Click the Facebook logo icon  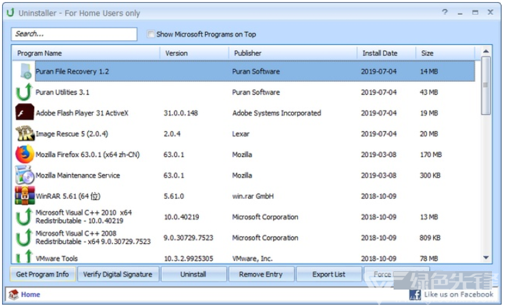(415, 294)
